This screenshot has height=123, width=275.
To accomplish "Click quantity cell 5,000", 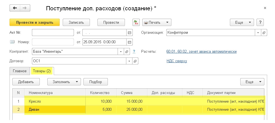I will point(101,110).
